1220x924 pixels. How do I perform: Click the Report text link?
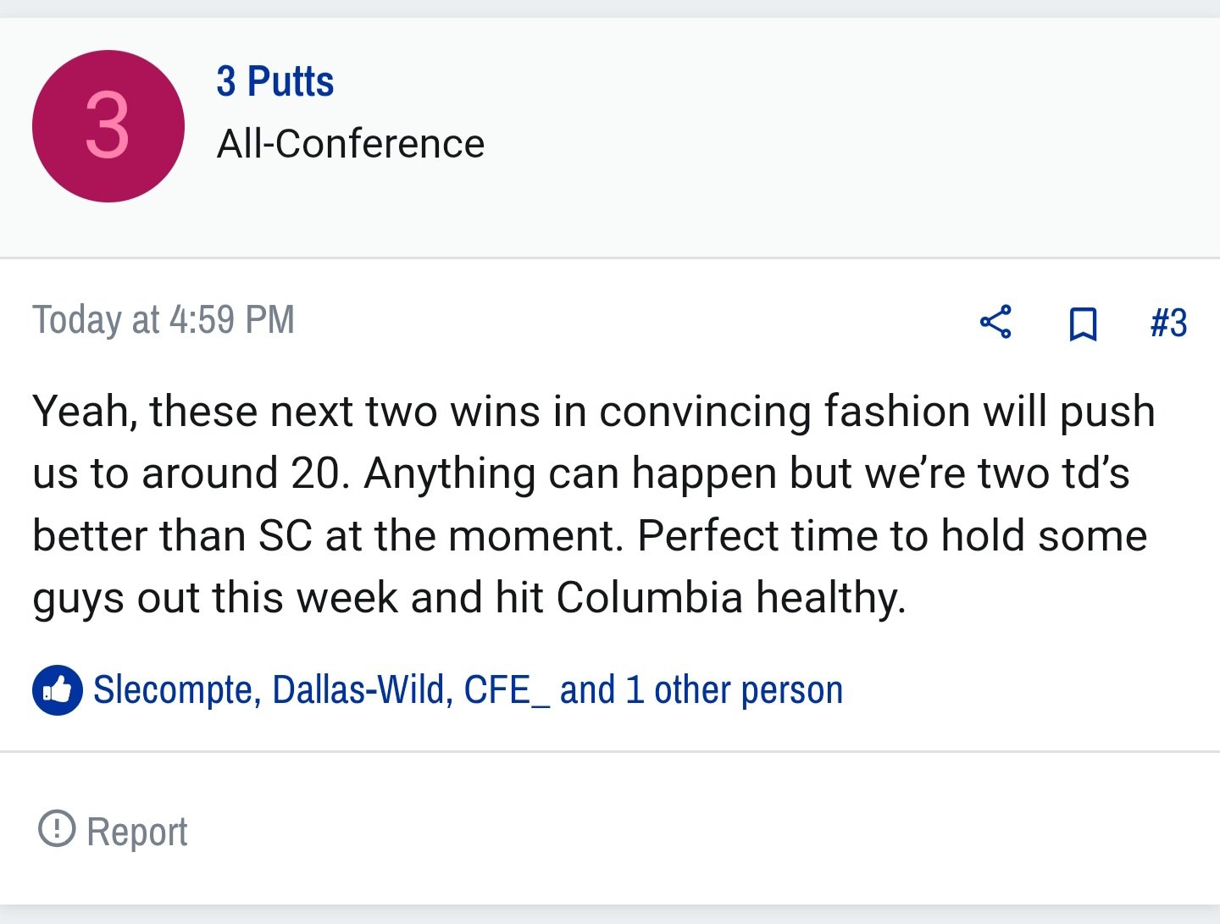tap(137, 832)
